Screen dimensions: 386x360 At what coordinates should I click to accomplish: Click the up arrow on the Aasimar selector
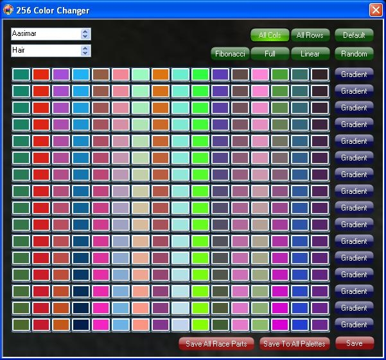[86, 31]
